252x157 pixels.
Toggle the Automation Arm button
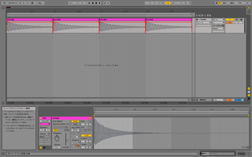click(105, 3)
